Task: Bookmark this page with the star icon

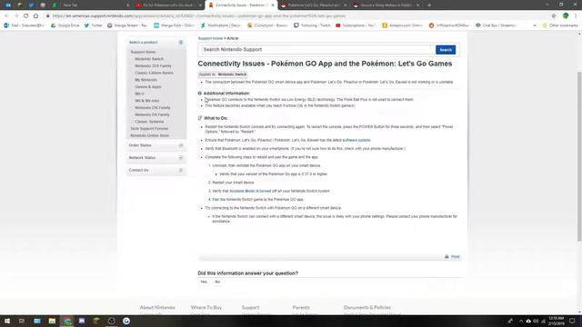Action: pyautogui.click(x=554, y=16)
